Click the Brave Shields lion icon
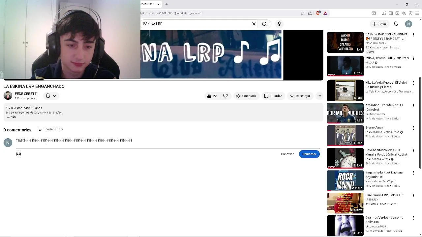 [318, 13]
